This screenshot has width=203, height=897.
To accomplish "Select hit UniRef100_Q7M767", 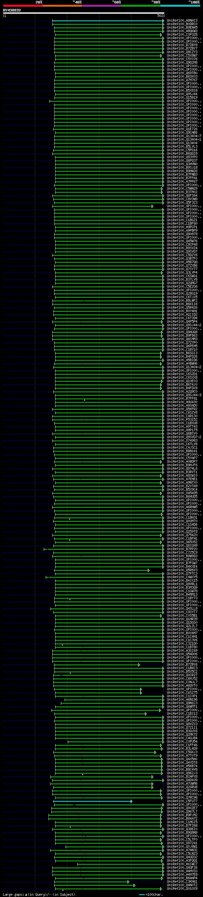I will [x=182, y=80].
